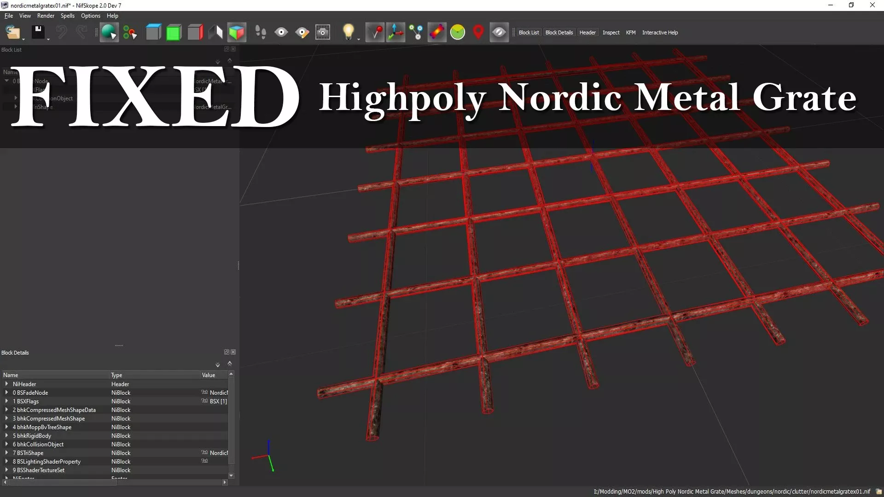Toggle the Header panel button
The width and height of the screenshot is (884, 497).
[587, 33]
